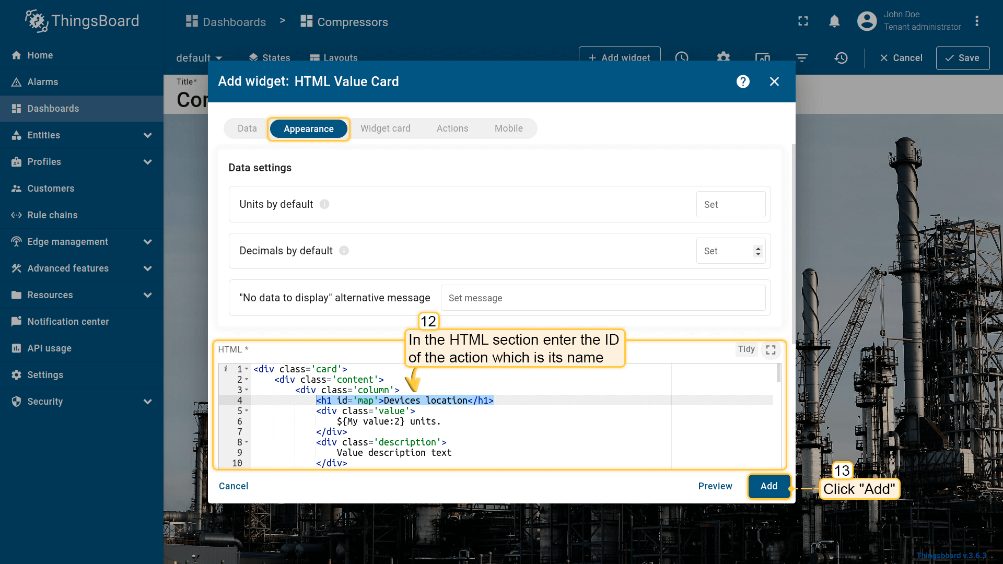Click the Tidy button
1003x564 pixels.
(x=746, y=349)
